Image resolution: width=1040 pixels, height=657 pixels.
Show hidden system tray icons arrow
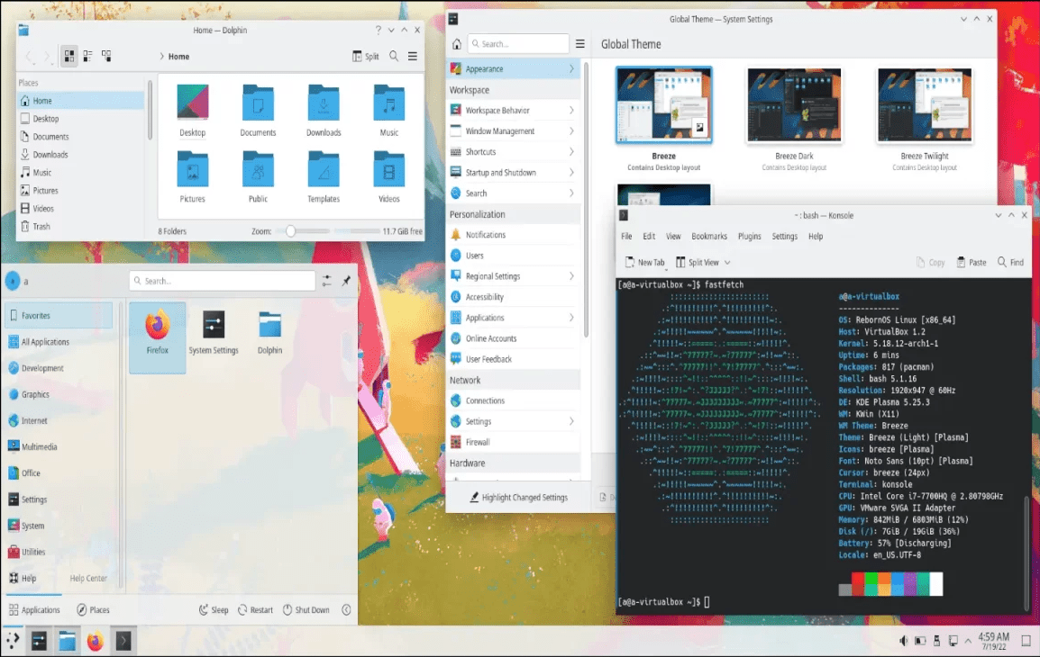[969, 641]
